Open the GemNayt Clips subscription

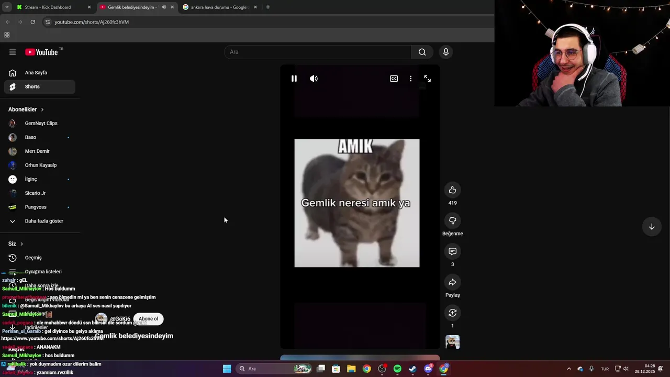pyautogui.click(x=40, y=124)
